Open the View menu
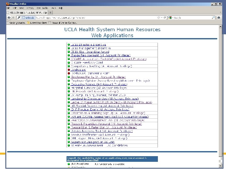 point(21,8)
